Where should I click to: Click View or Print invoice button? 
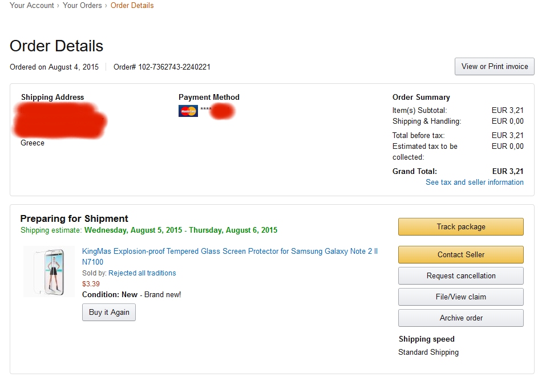click(x=495, y=67)
